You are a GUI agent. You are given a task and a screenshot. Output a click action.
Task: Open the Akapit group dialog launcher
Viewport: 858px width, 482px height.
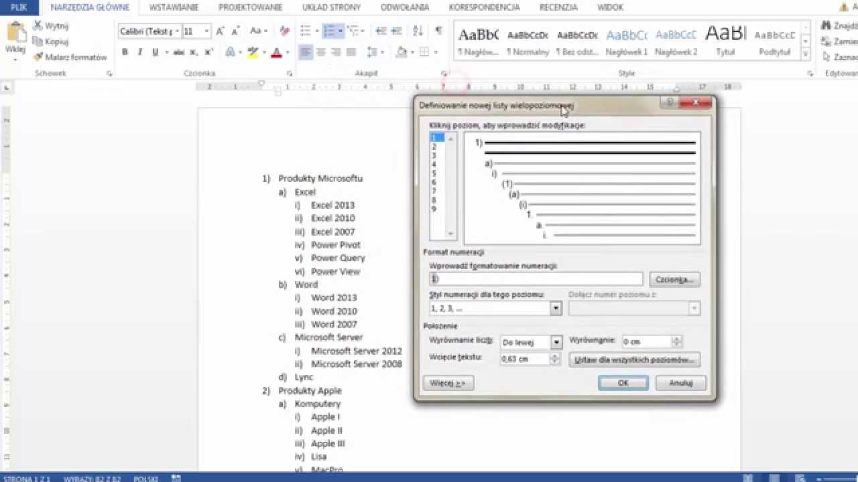pyautogui.click(x=444, y=74)
